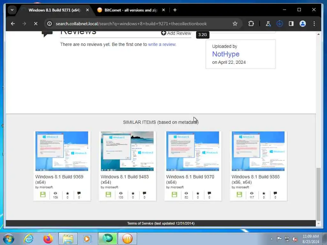The width and height of the screenshot is (327, 245).
Task: Open Windows 8.1 Build 9483 thumbnail
Action: coord(127,151)
